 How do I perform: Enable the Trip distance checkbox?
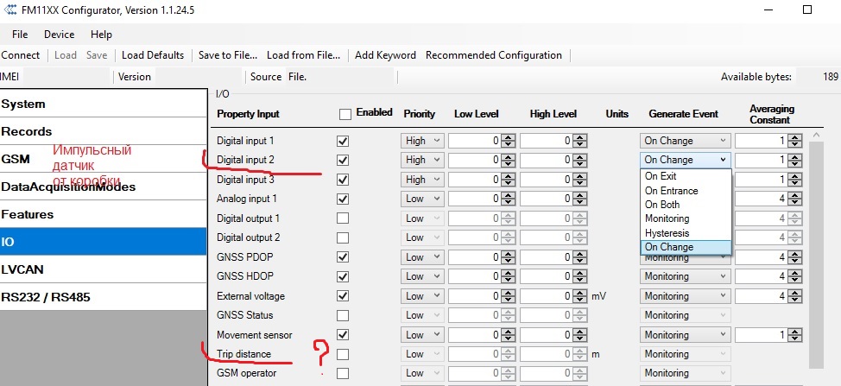(343, 354)
